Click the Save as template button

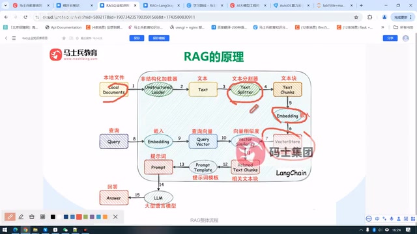[x=159, y=38]
